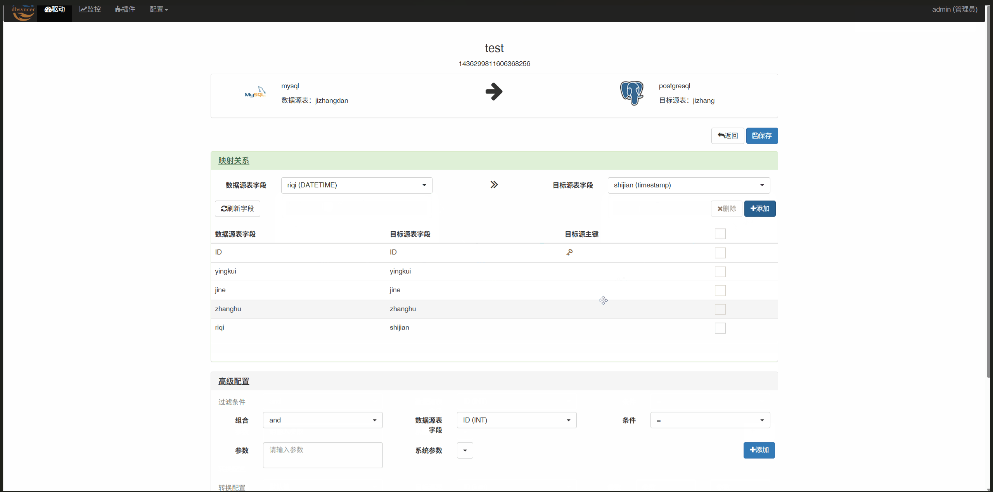
Task: Check the ID row checkbox
Action: 720,253
